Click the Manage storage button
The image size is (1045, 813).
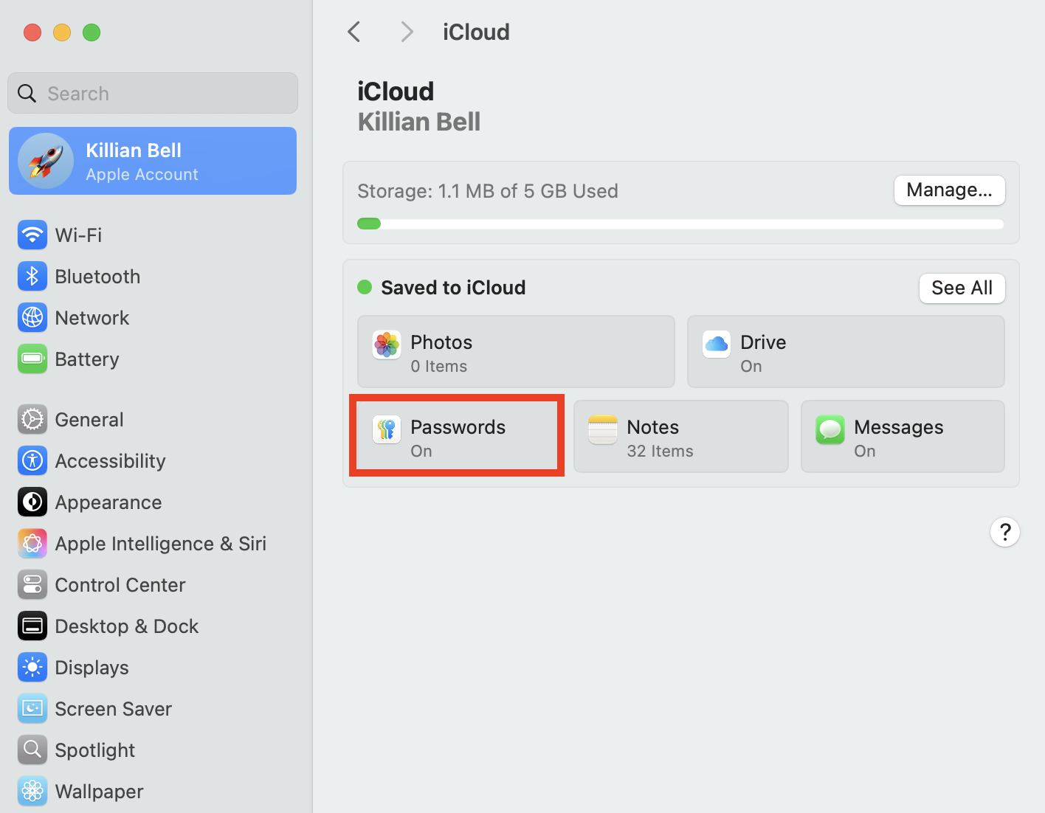pos(949,190)
